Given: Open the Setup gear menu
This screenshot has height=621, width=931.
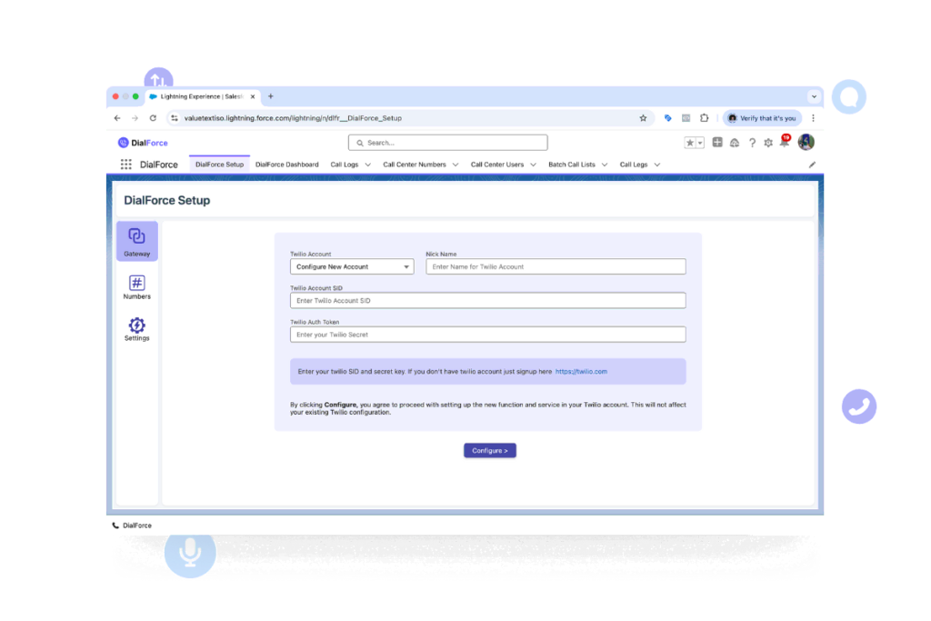Looking at the screenshot, I should [767, 143].
